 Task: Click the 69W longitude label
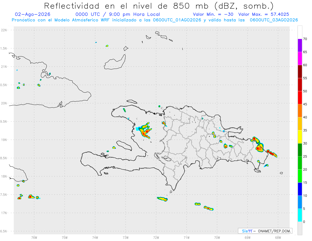[248, 237]
